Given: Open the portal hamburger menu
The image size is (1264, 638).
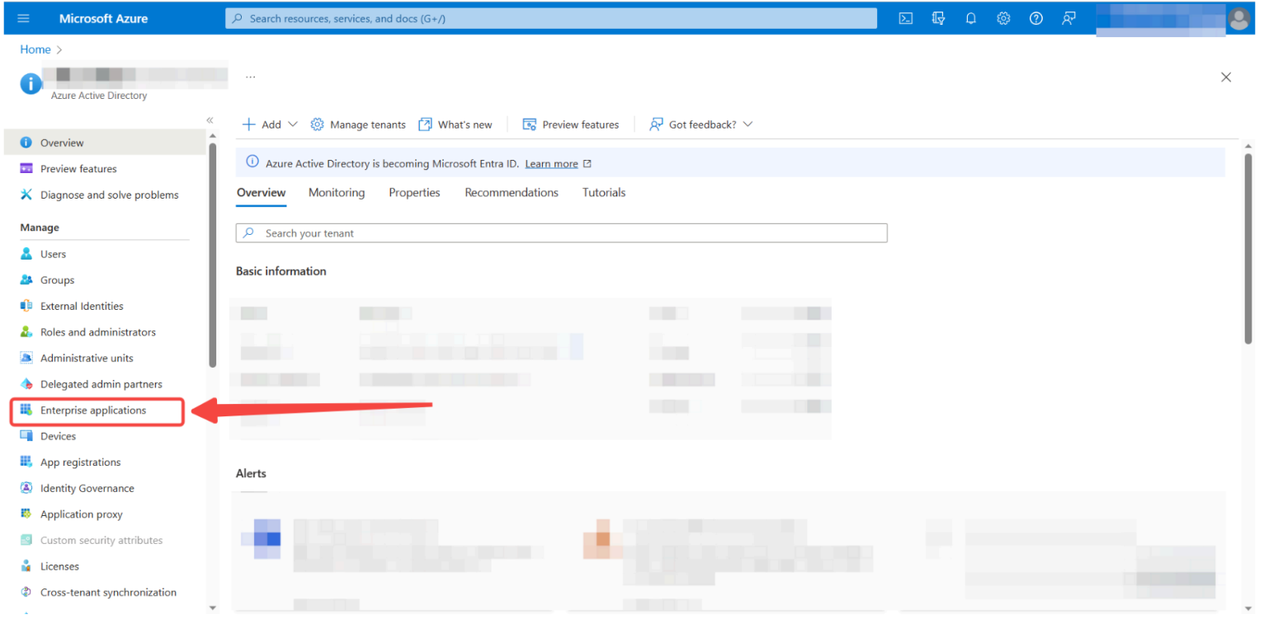Looking at the screenshot, I should click(x=23, y=18).
